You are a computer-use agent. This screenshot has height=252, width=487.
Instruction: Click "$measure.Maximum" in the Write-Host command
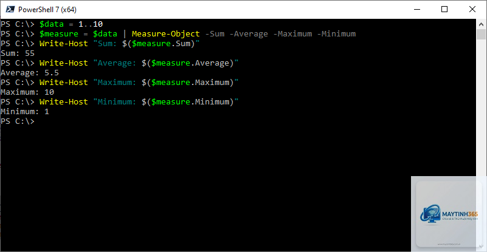190,82
